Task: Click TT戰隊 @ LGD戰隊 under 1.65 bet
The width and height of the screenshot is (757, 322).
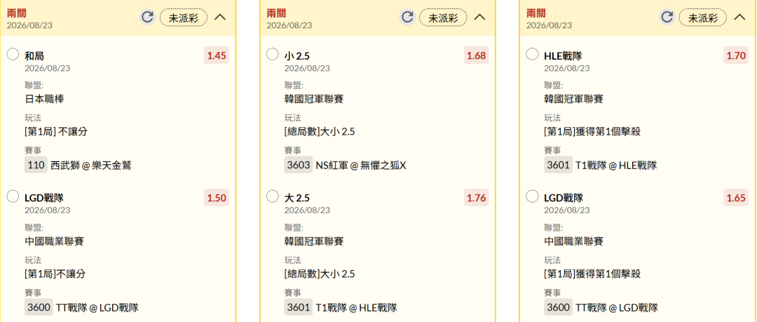Action: [617, 307]
